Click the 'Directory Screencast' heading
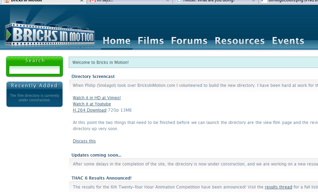The image size is (318, 195). point(93,77)
